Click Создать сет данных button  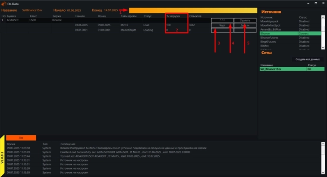coord(308,59)
